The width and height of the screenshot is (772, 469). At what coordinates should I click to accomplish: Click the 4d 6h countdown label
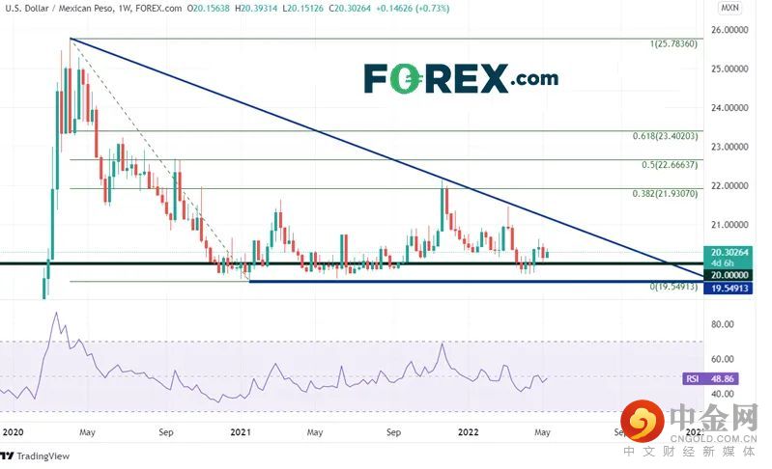tap(722, 263)
